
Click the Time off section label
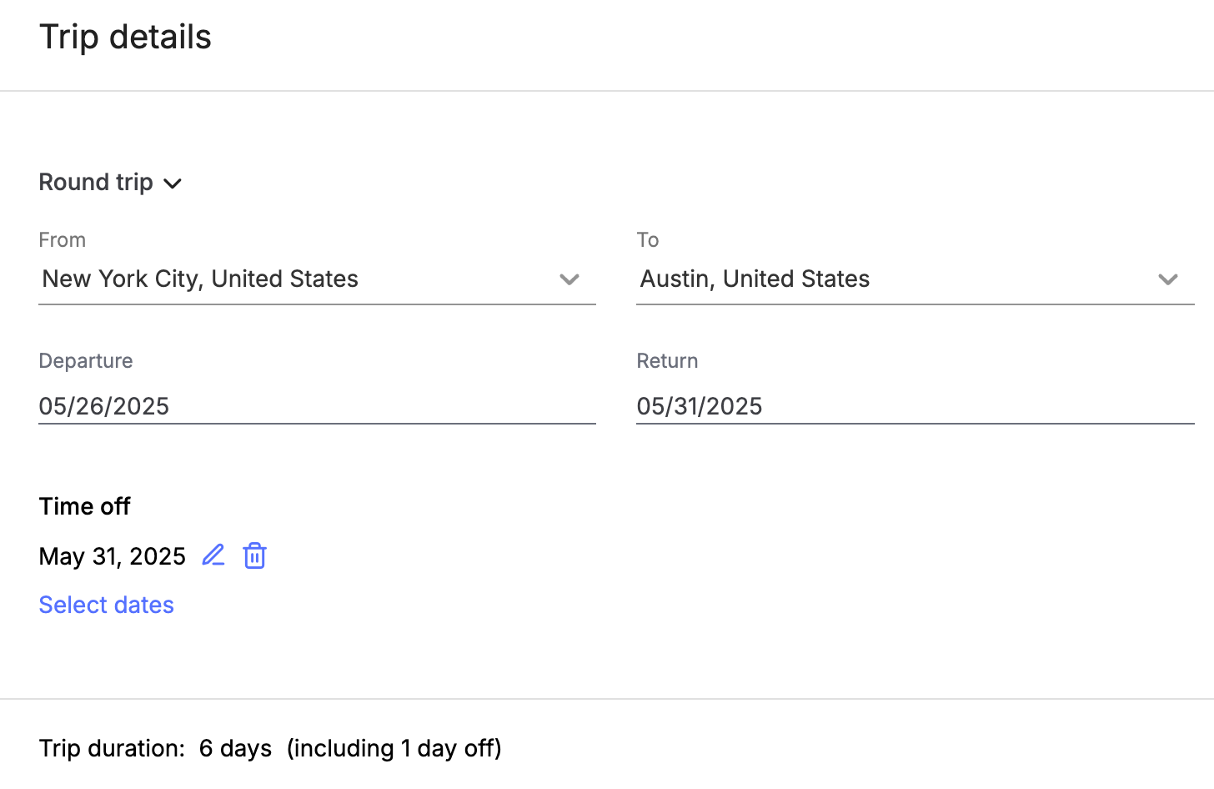(x=84, y=506)
